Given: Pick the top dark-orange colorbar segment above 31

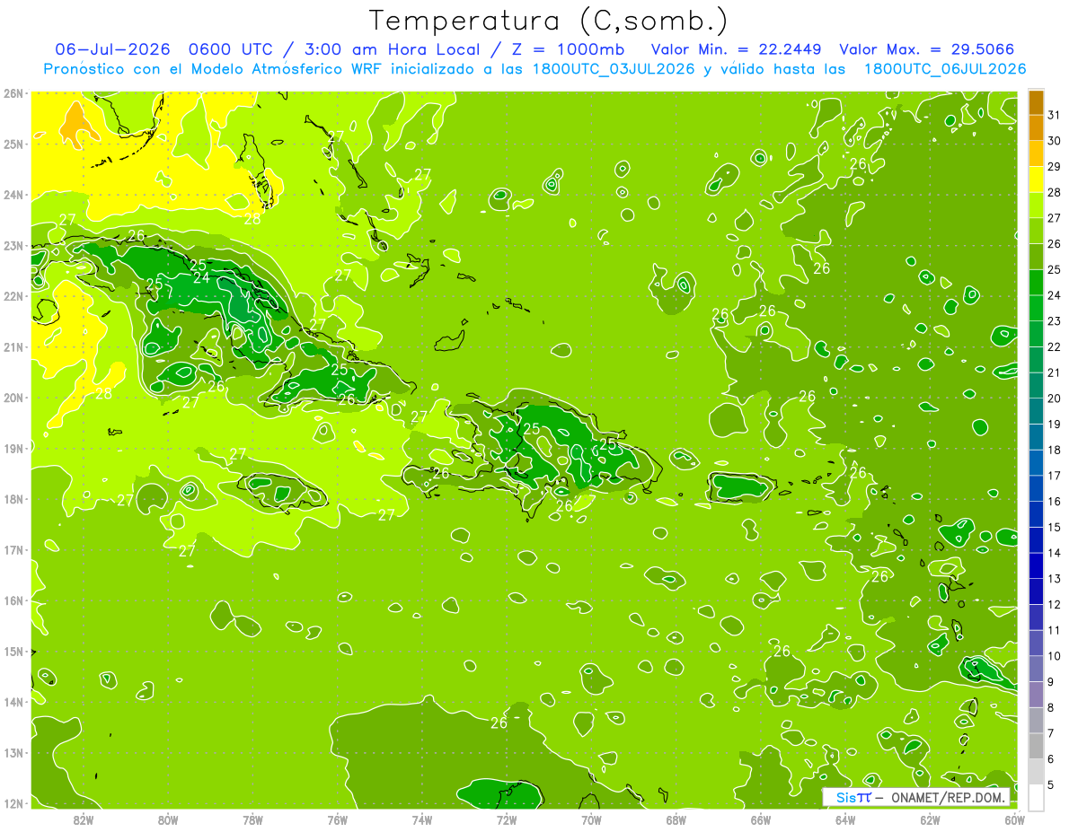Looking at the screenshot, I should pos(1036,103).
